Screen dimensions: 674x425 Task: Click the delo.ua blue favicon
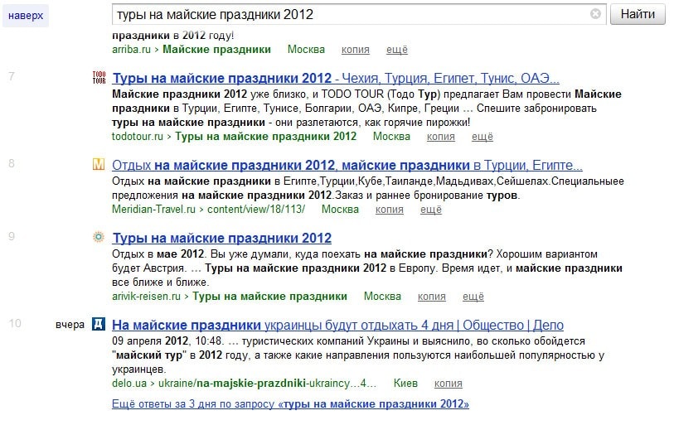pyautogui.click(x=99, y=325)
